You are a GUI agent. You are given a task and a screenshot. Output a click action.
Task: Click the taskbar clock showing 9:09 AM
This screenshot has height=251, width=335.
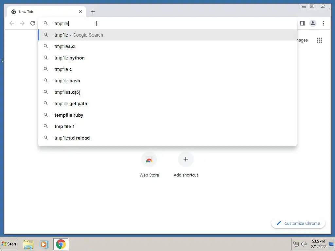(x=319, y=244)
